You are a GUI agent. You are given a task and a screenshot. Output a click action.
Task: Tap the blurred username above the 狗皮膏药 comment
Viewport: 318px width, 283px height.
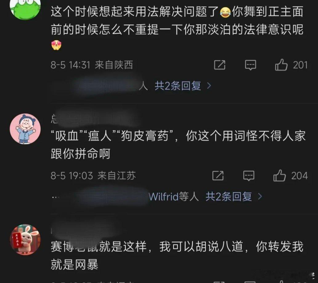coord(95,119)
